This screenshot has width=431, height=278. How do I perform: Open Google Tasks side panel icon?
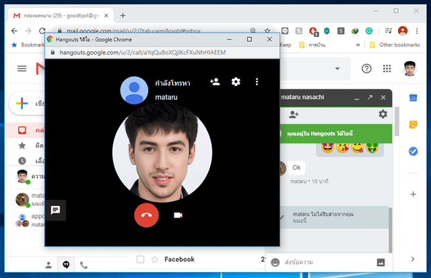click(x=413, y=151)
